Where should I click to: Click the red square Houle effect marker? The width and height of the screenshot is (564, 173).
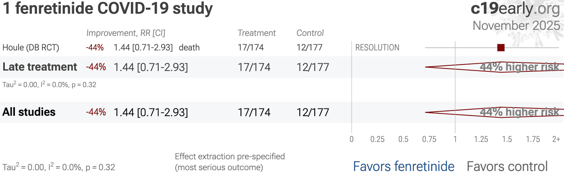click(501, 48)
